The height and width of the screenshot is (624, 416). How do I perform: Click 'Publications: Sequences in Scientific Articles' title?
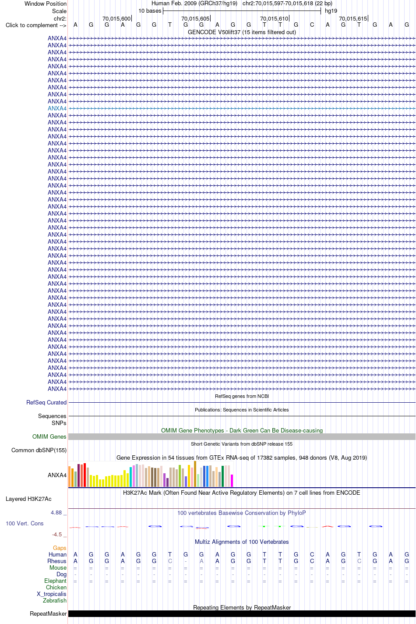click(x=242, y=410)
